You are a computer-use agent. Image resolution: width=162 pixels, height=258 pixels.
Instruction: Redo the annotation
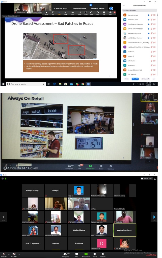(98, 13)
